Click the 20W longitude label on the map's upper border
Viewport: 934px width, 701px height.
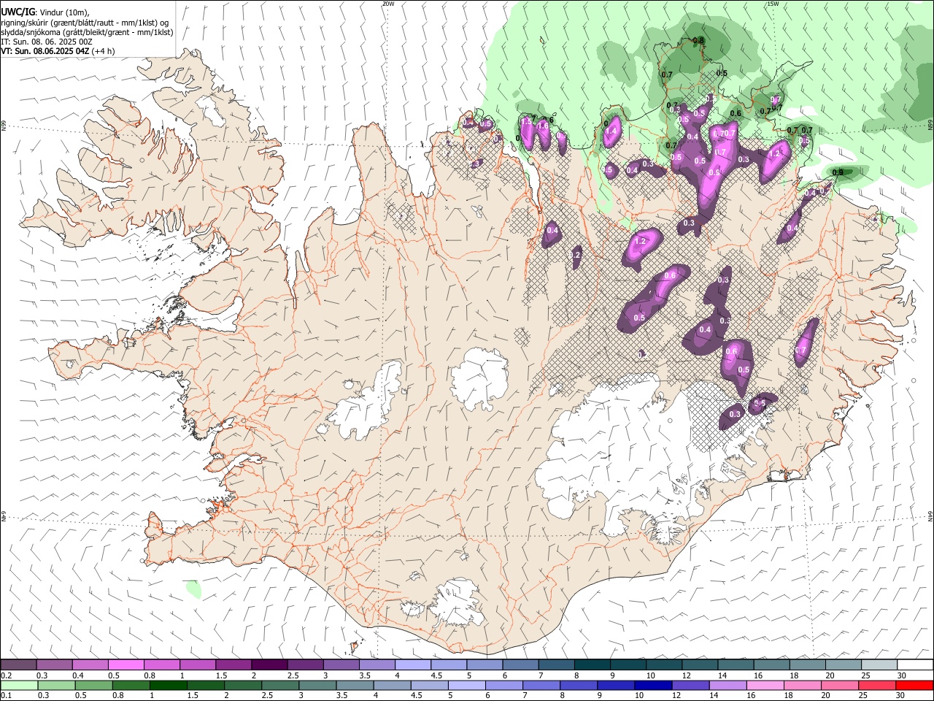pos(388,4)
